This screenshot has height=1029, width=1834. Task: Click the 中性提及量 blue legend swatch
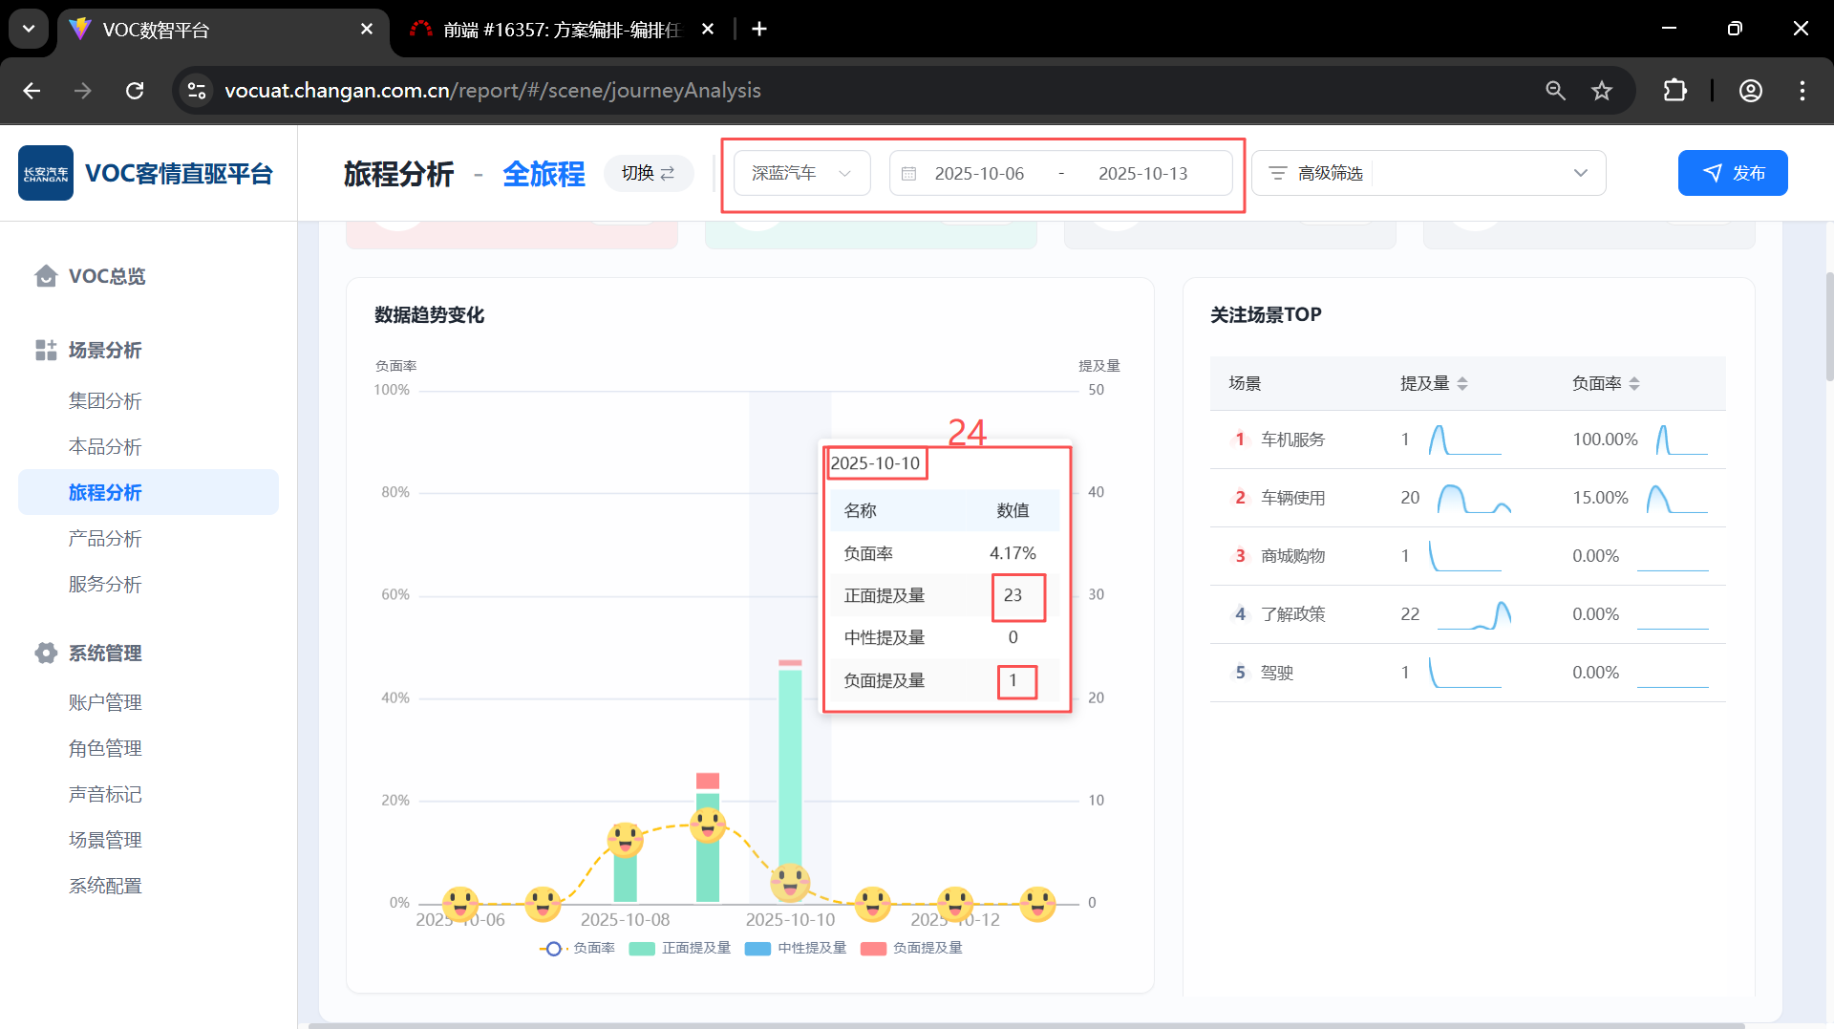point(757,949)
